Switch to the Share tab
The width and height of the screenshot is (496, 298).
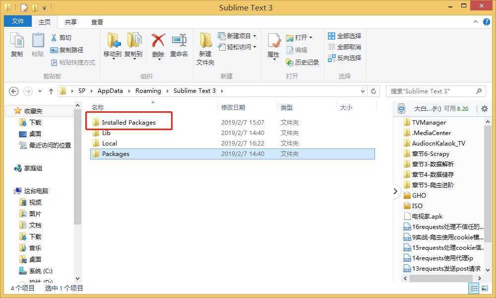pyautogui.click(x=70, y=22)
